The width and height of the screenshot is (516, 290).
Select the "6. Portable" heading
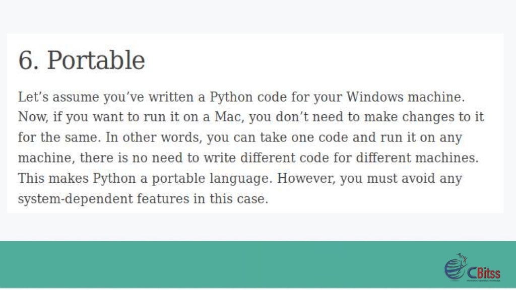[82, 60]
